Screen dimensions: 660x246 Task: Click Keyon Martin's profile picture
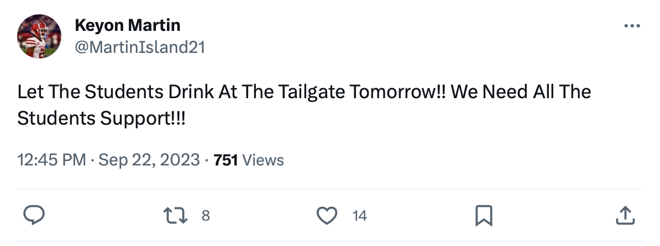click(x=39, y=36)
